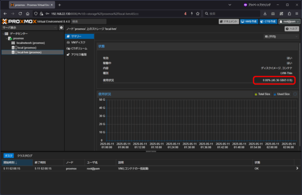Sort by ノード column header
This screenshot has height=195, width=302.
pos(74,163)
